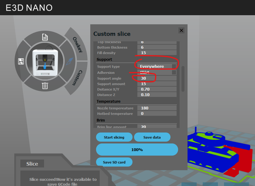255x186 pixels.
Task: Click the Fill density label
Action: click(x=106, y=53)
